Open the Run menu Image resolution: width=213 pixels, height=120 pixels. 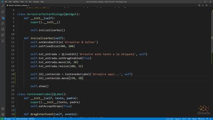tap(30, 2)
